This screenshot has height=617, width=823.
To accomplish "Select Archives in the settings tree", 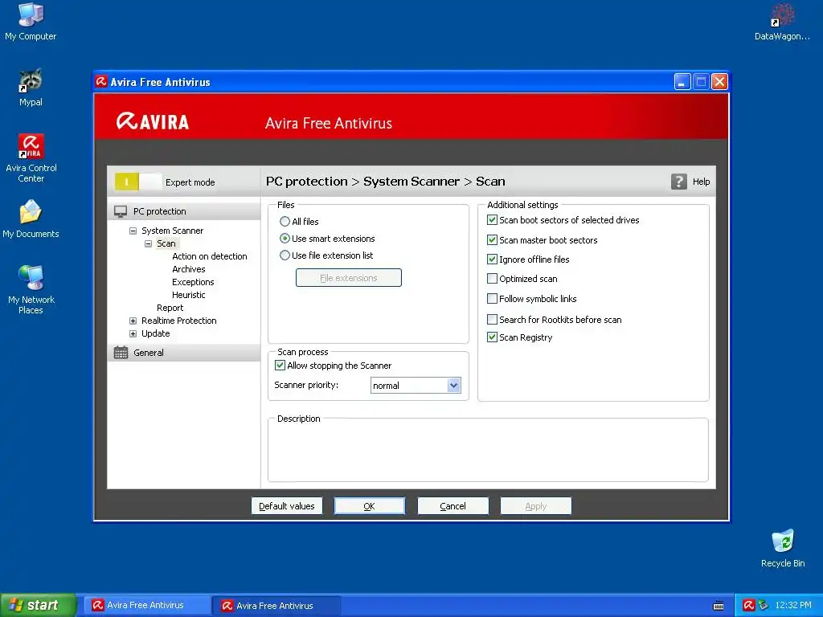I will tap(188, 269).
